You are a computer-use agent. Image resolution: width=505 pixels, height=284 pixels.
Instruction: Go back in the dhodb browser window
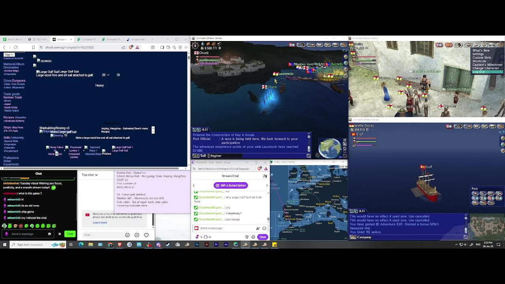click(4, 47)
